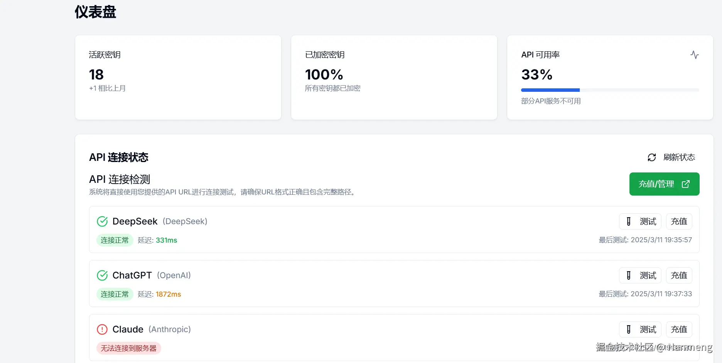722x363 pixels.
Task: Click the 连接正常 badge under ChatGPT
Action: click(x=115, y=294)
